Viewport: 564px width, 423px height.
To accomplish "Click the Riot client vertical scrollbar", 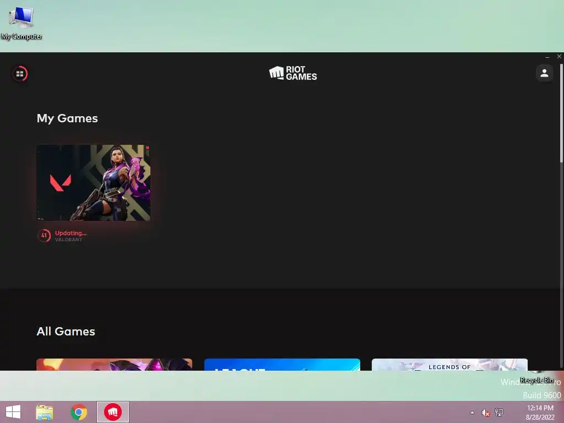I will [x=561, y=113].
